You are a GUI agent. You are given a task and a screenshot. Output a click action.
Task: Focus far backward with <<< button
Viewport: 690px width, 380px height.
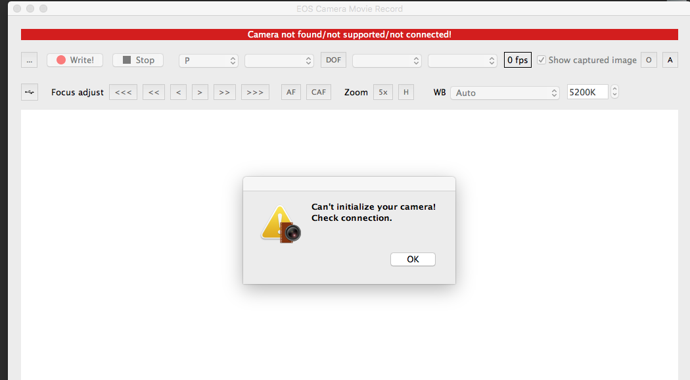click(124, 93)
